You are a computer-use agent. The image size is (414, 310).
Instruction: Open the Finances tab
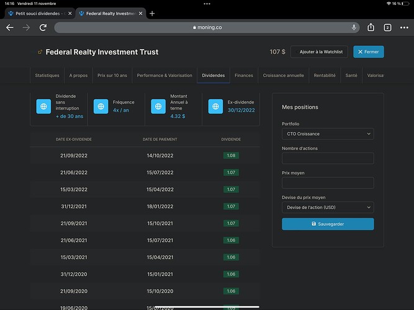coord(244,76)
